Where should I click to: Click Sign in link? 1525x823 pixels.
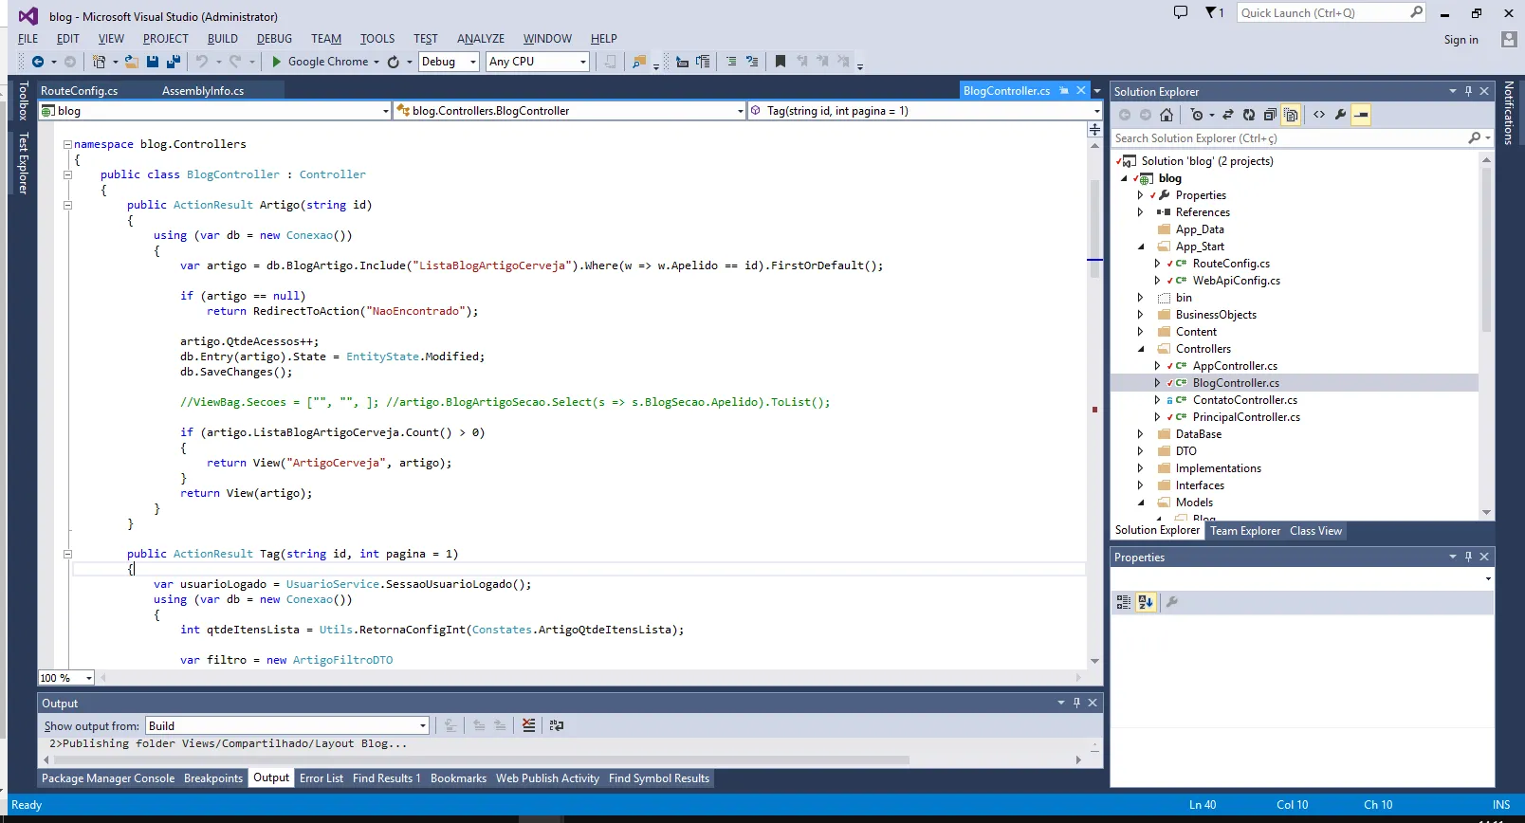click(1461, 40)
